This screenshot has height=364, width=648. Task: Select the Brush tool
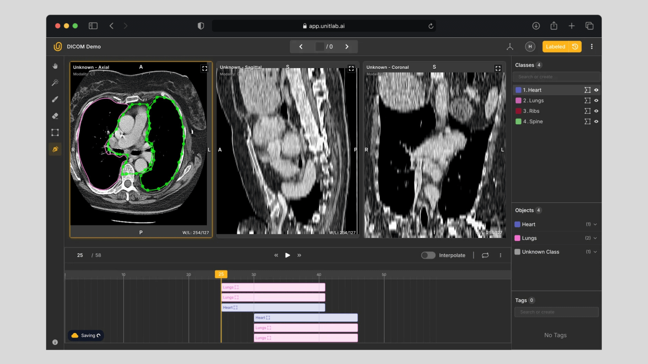(x=55, y=99)
